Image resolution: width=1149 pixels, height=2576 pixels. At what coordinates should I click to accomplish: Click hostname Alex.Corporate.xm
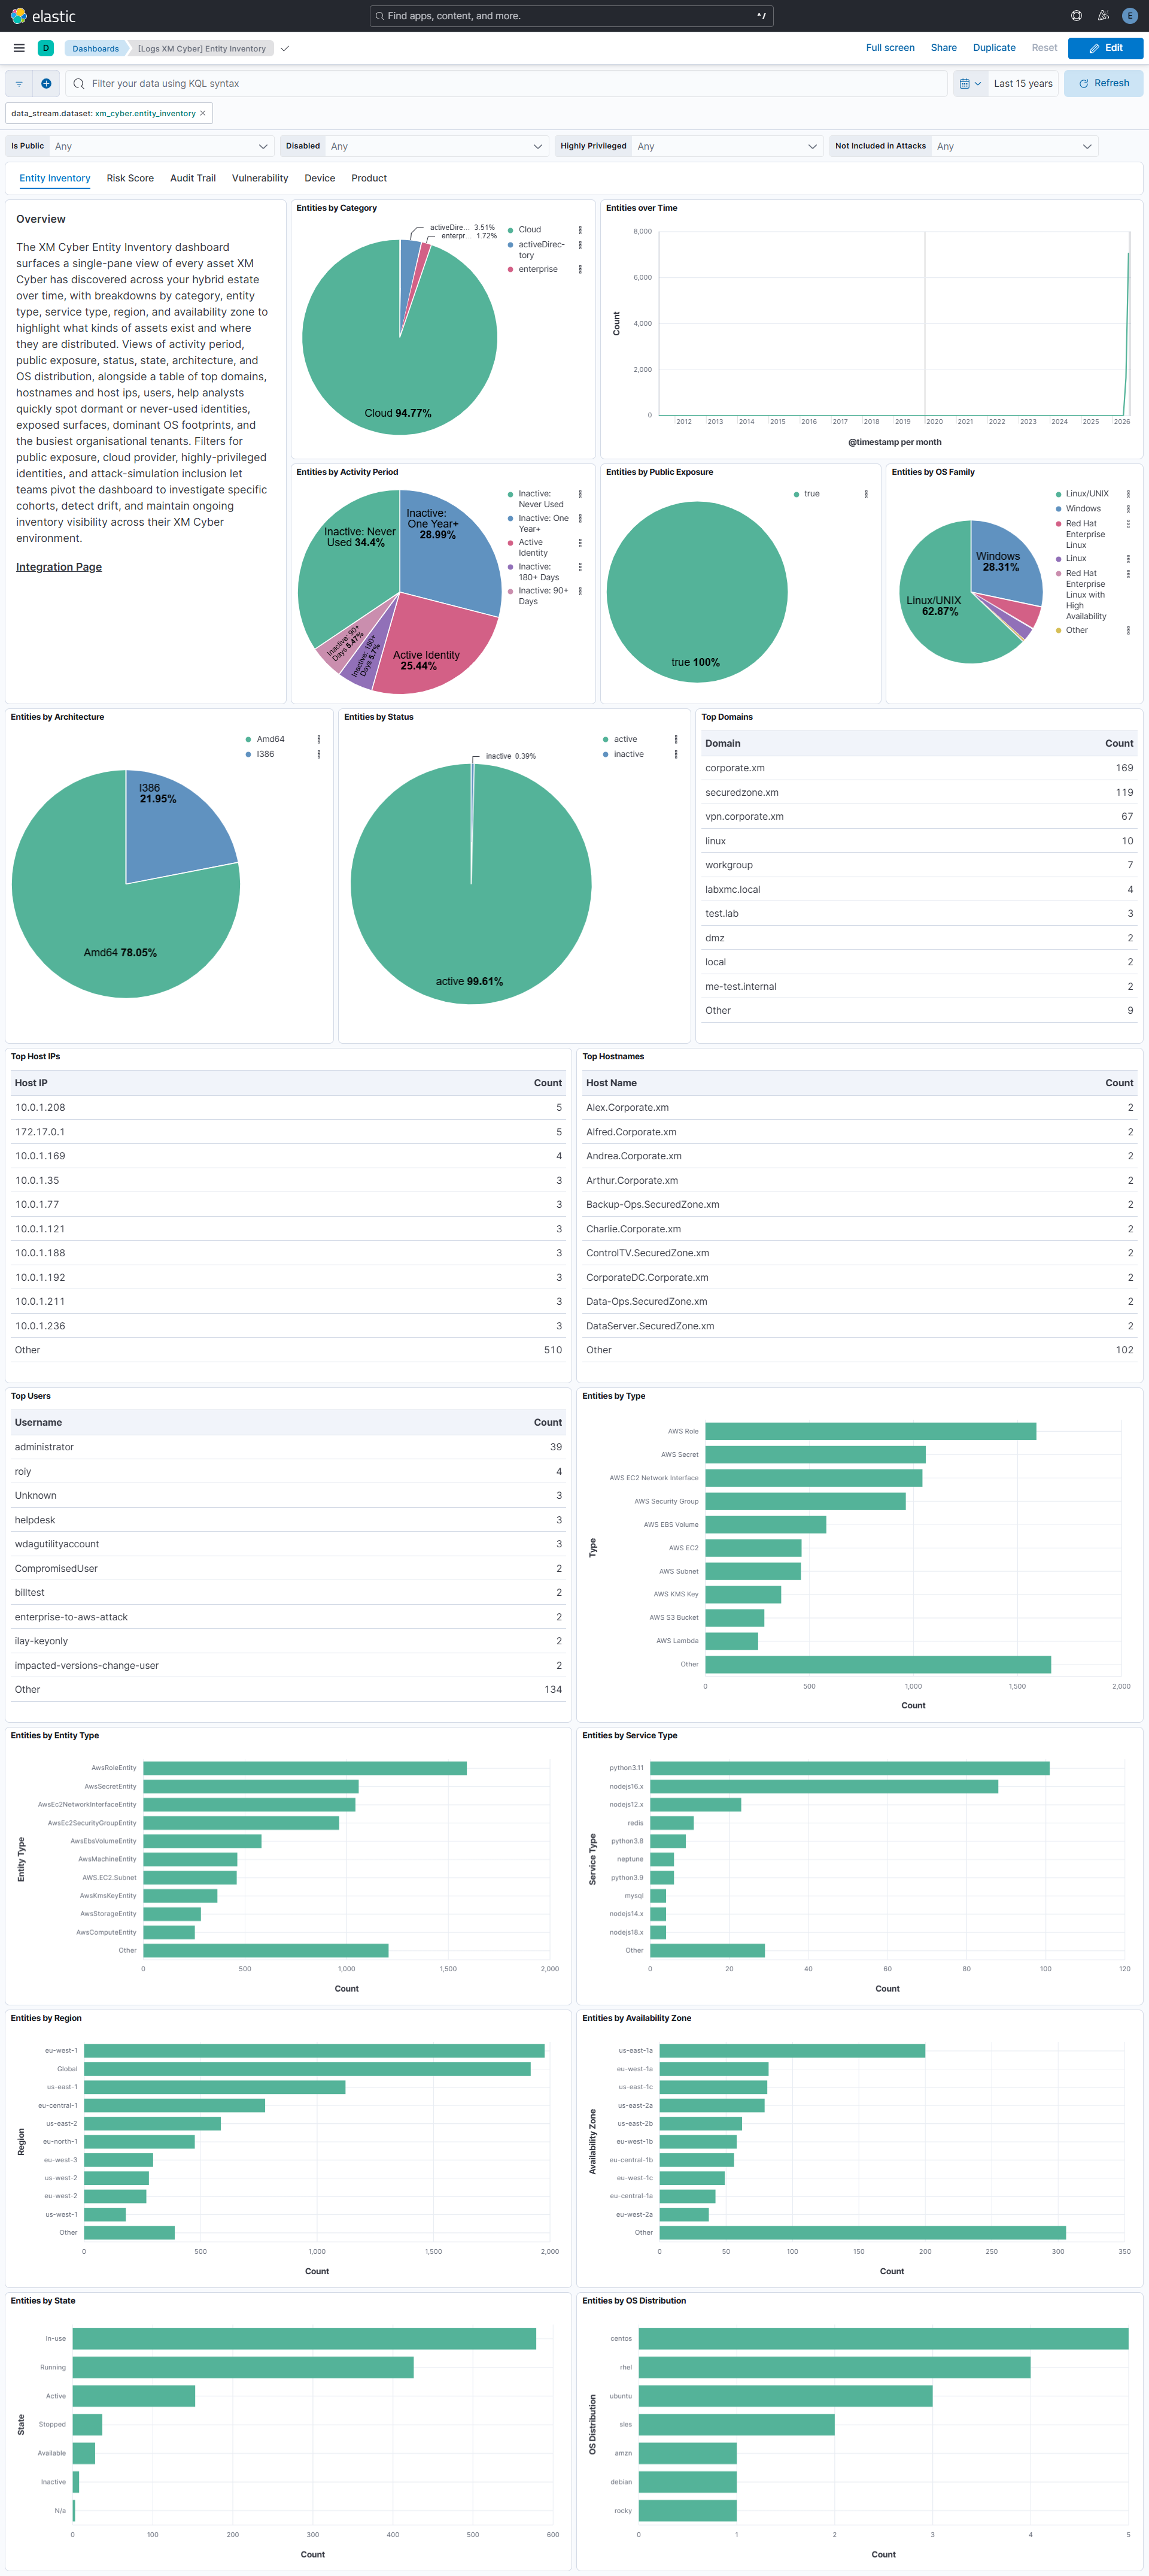coord(627,1107)
